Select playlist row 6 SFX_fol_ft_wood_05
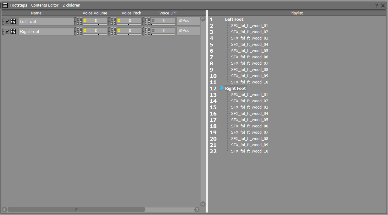The image size is (388, 215). pos(250,51)
